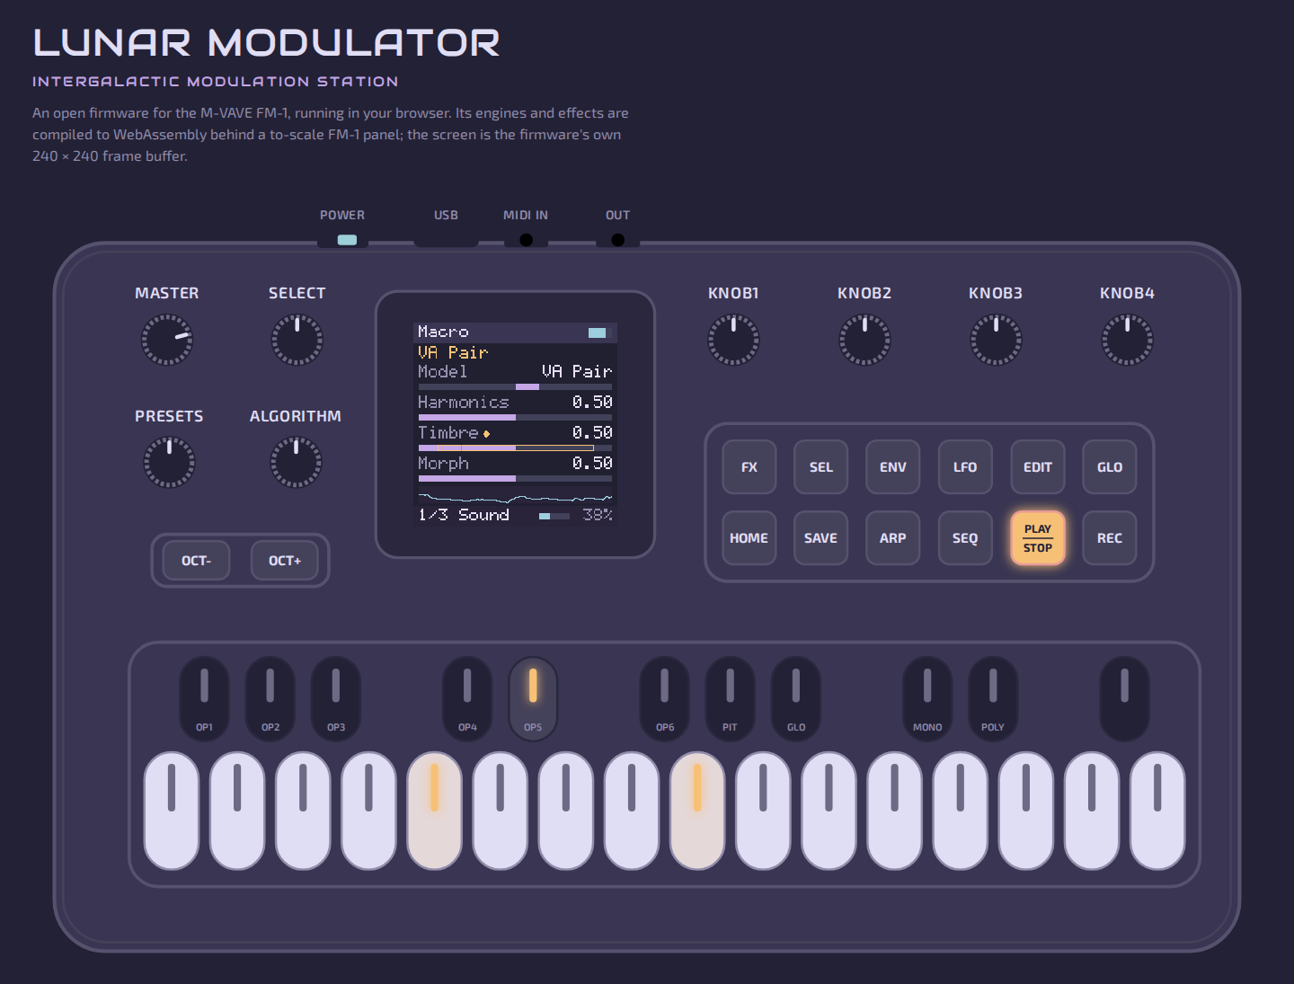Lower octave with OCT- button
This screenshot has height=984, width=1294.
point(196,561)
